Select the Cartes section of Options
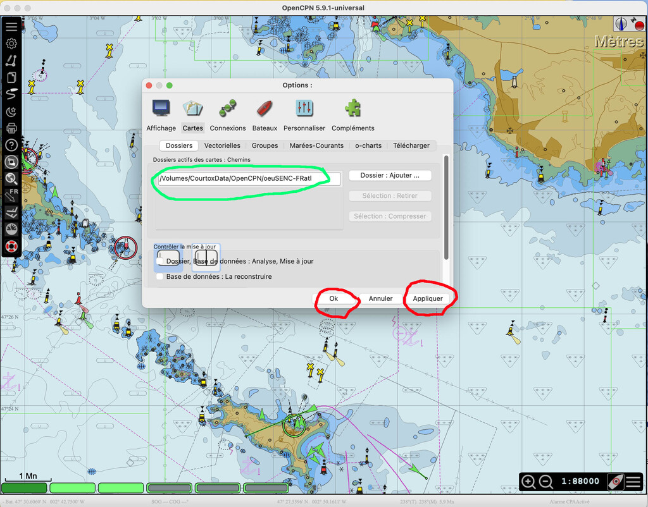Screen dimensions: 648x507 [x=193, y=115]
